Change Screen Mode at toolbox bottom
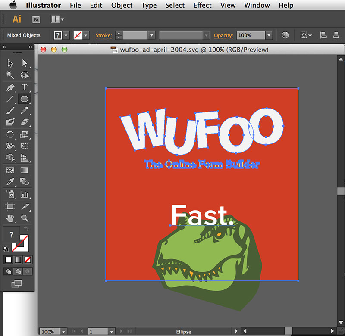The height and width of the screenshot is (336, 345). point(17,283)
